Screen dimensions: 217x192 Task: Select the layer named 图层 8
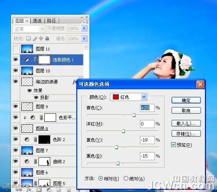pos(42,129)
